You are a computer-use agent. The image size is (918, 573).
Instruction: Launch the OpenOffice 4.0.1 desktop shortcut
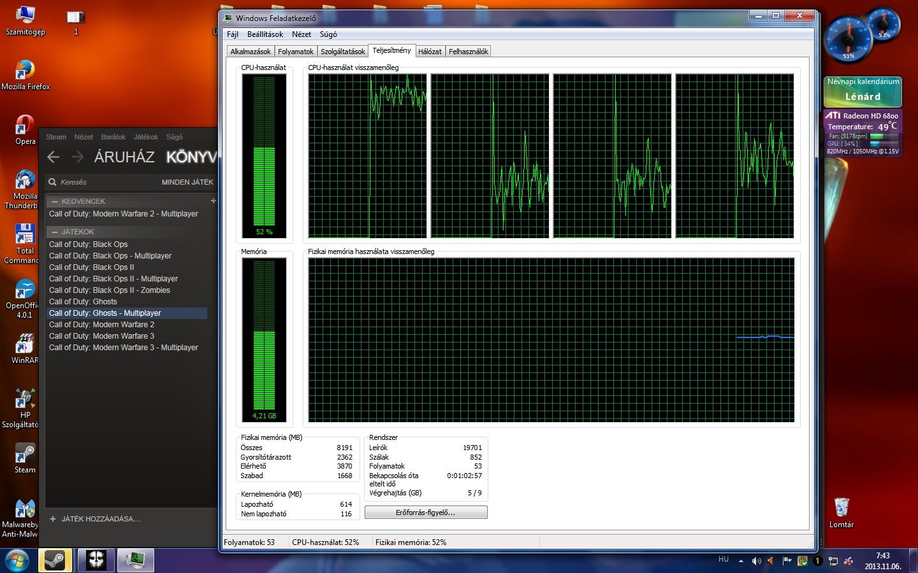[x=24, y=299]
